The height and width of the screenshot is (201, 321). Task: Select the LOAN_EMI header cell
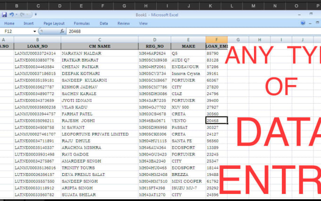click(x=217, y=46)
